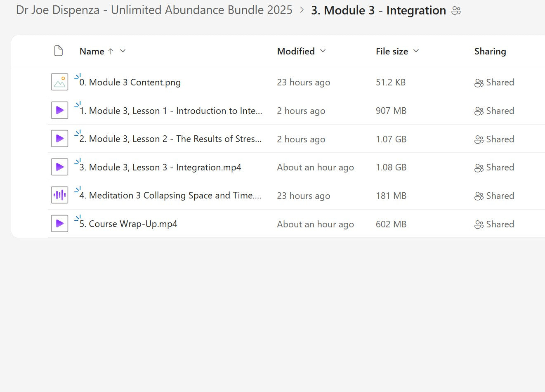The height and width of the screenshot is (392, 545).
Task: Click the file type column header icon
Action: (x=59, y=51)
